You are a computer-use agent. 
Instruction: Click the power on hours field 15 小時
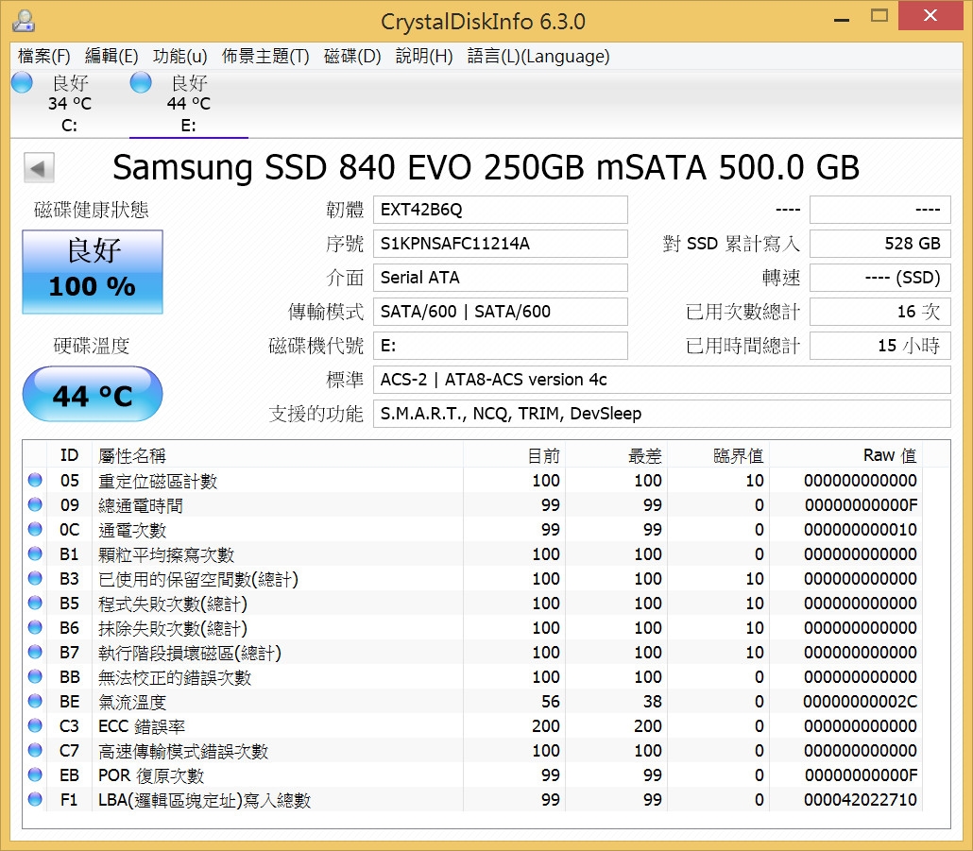pos(879,346)
